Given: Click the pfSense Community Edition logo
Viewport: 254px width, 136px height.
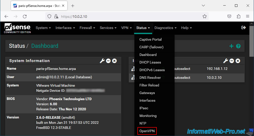Looking at the screenshot, I should [x=17, y=28].
